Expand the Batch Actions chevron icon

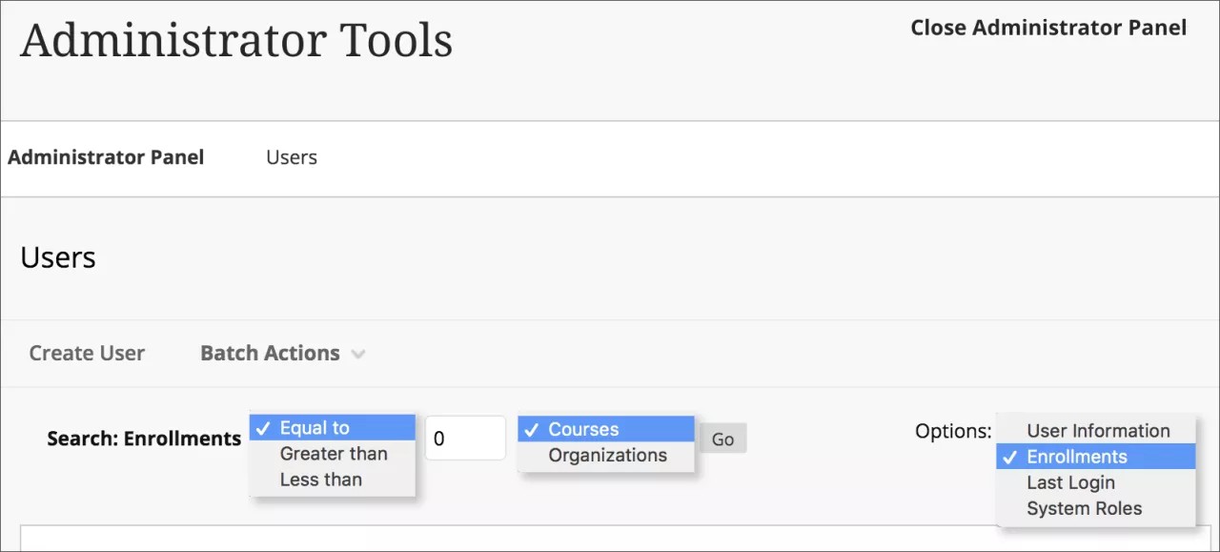pyautogui.click(x=358, y=353)
